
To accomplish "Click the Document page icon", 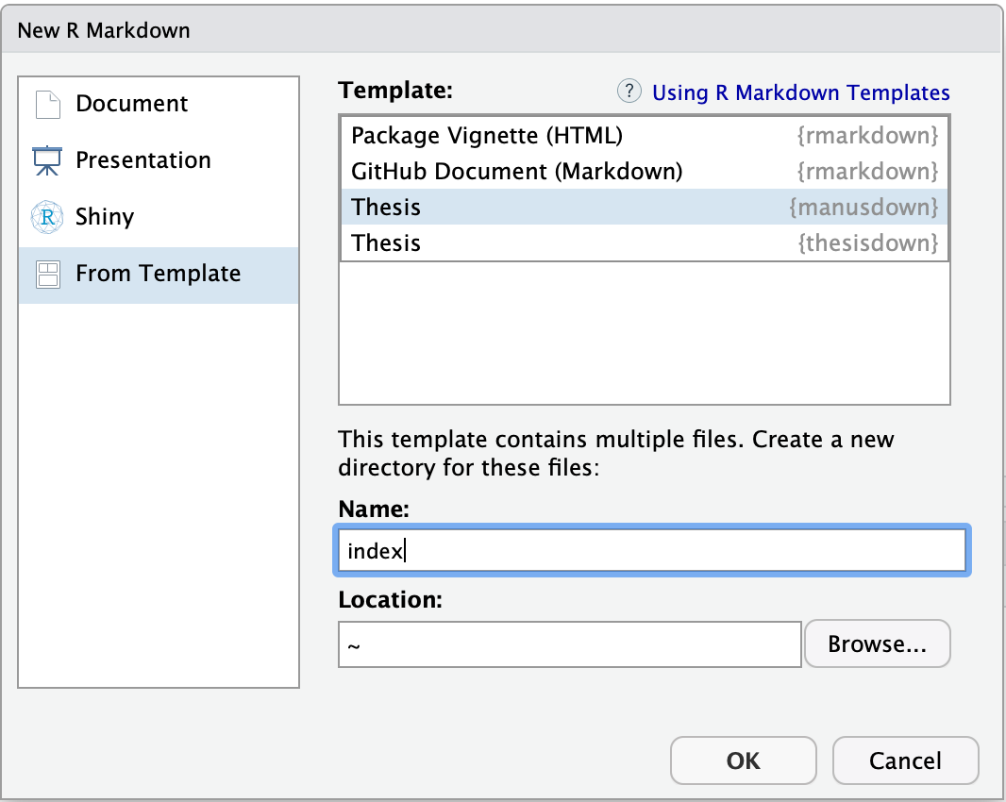I will click(x=47, y=104).
